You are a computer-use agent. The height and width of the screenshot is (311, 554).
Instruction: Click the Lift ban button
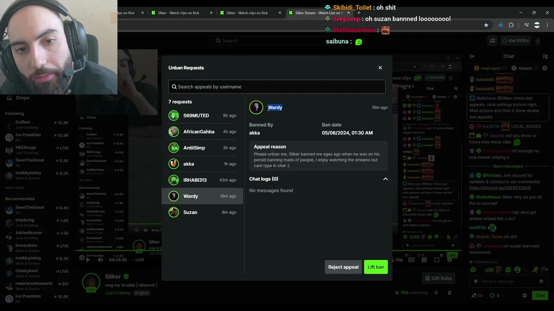[x=376, y=267]
